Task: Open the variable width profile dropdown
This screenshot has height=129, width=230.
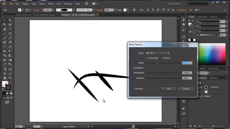Action: 74,10
